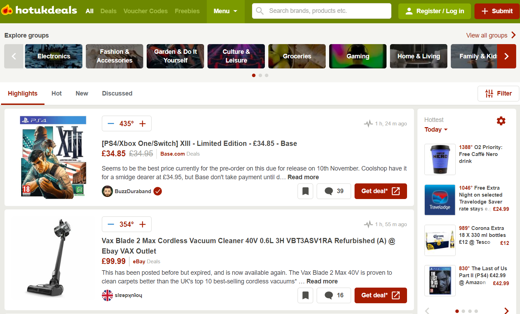This screenshot has width=520, height=314.
Task: Open The Last of Us Part II deal
Action: coord(467,281)
